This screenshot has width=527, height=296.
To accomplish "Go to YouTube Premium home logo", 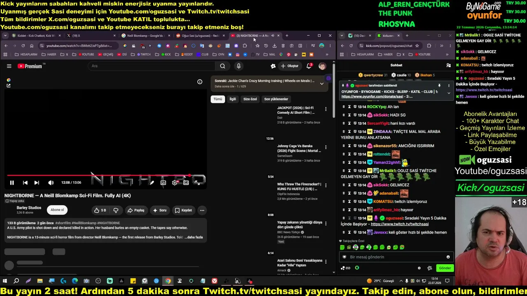I will tap(30, 66).
